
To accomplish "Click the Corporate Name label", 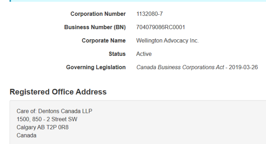I will 104,40.
